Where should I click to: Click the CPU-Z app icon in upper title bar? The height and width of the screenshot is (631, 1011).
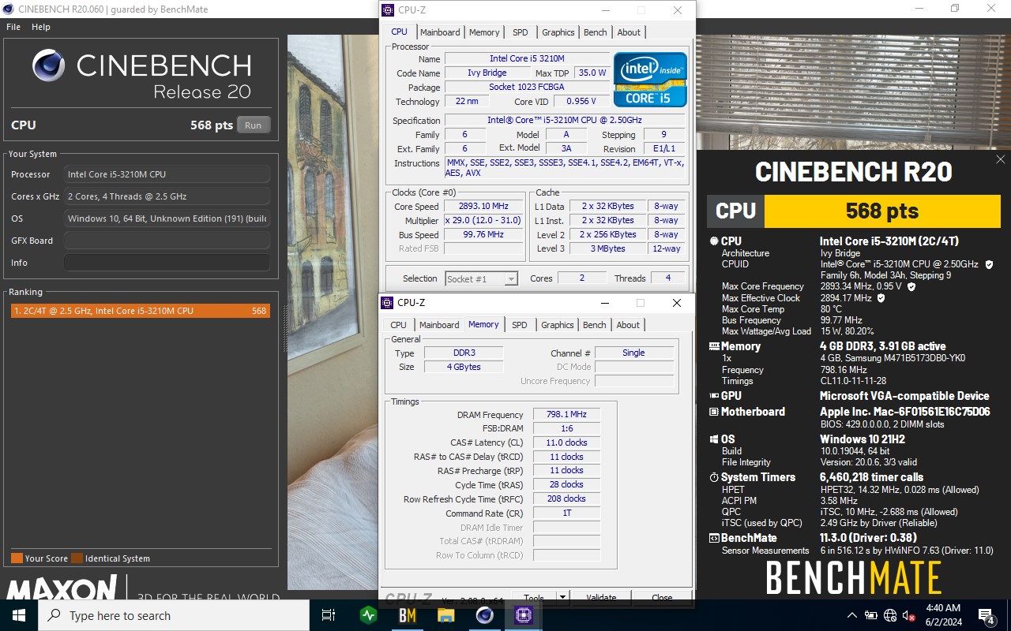(x=388, y=10)
